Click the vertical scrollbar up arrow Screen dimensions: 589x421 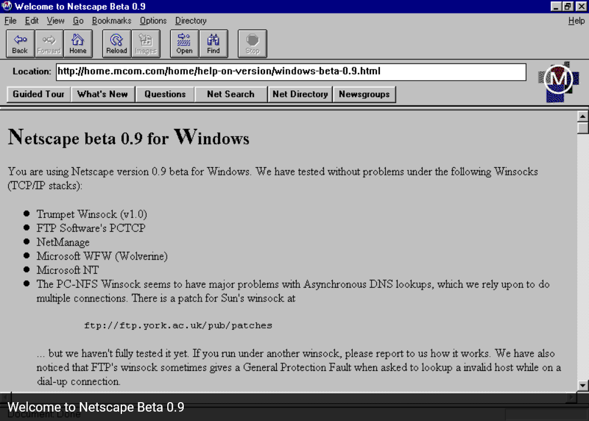point(583,117)
